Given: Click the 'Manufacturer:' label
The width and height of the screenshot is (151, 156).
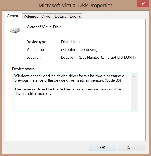Looking at the screenshot, I should (x=37, y=50).
